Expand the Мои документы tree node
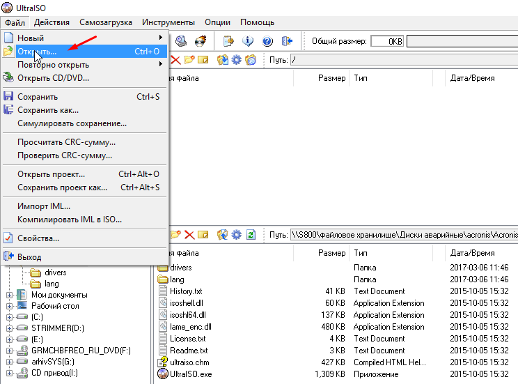Viewport: 518px width, 384px height. point(9,295)
